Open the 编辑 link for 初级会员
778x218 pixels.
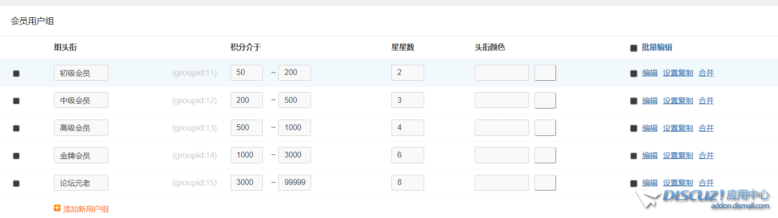coord(649,73)
